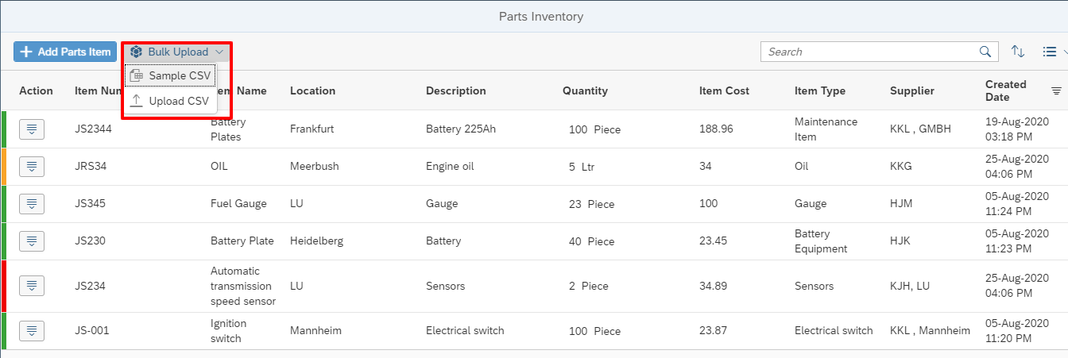Image resolution: width=1068 pixels, height=358 pixels.
Task: Click item cost 188.96
Action: (x=716, y=129)
